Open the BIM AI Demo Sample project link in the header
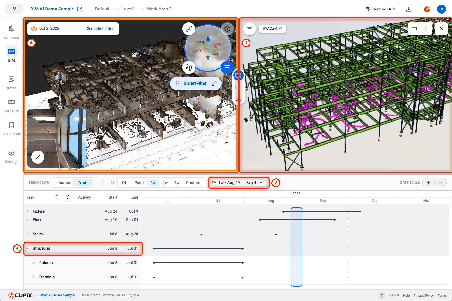 coord(56,9)
